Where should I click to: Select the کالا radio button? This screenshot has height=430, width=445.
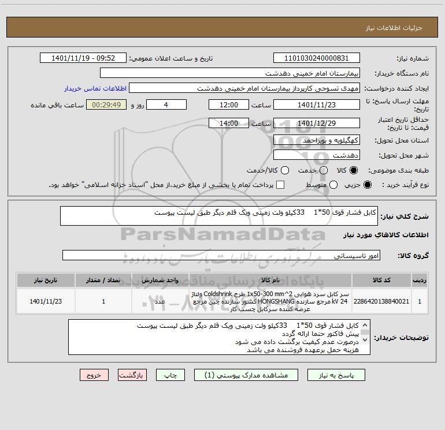click(354, 170)
